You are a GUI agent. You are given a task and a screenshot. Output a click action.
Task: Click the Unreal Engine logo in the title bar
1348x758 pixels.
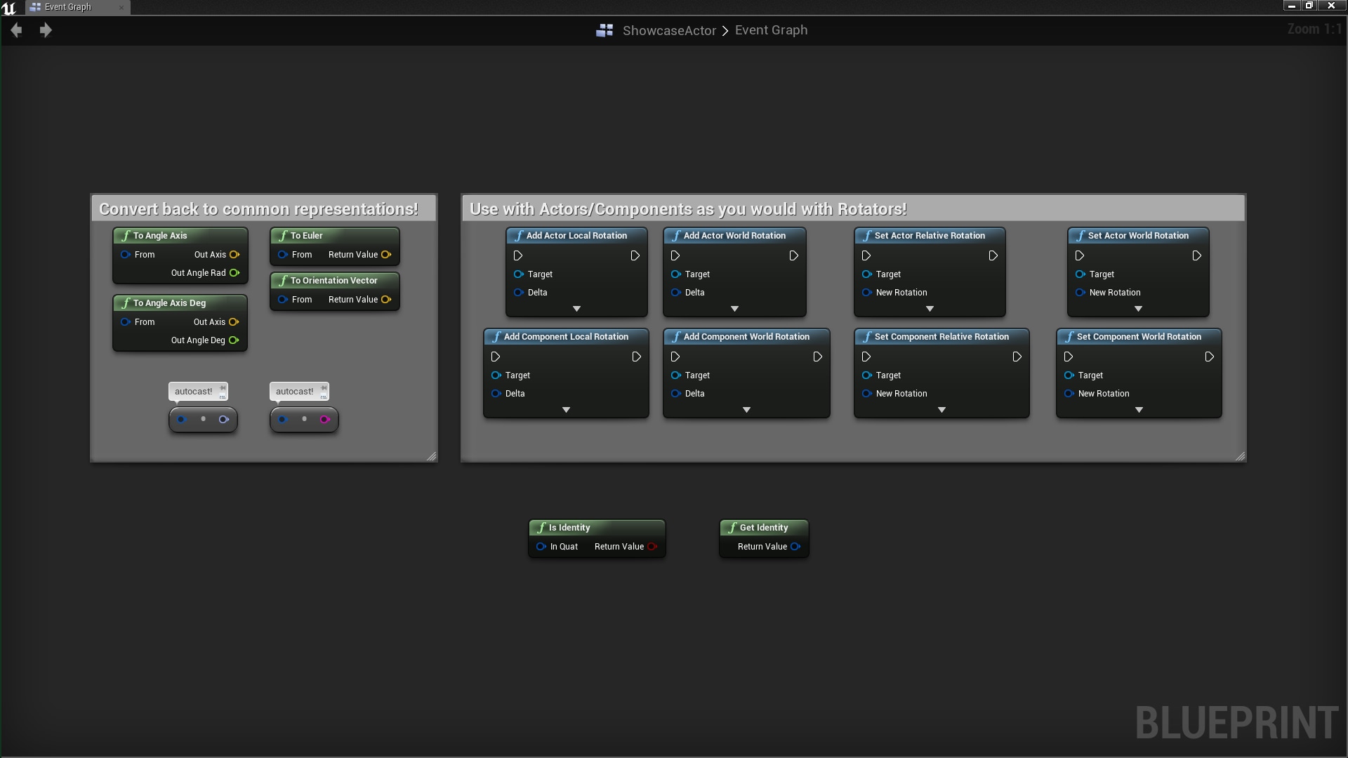(x=10, y=7)
